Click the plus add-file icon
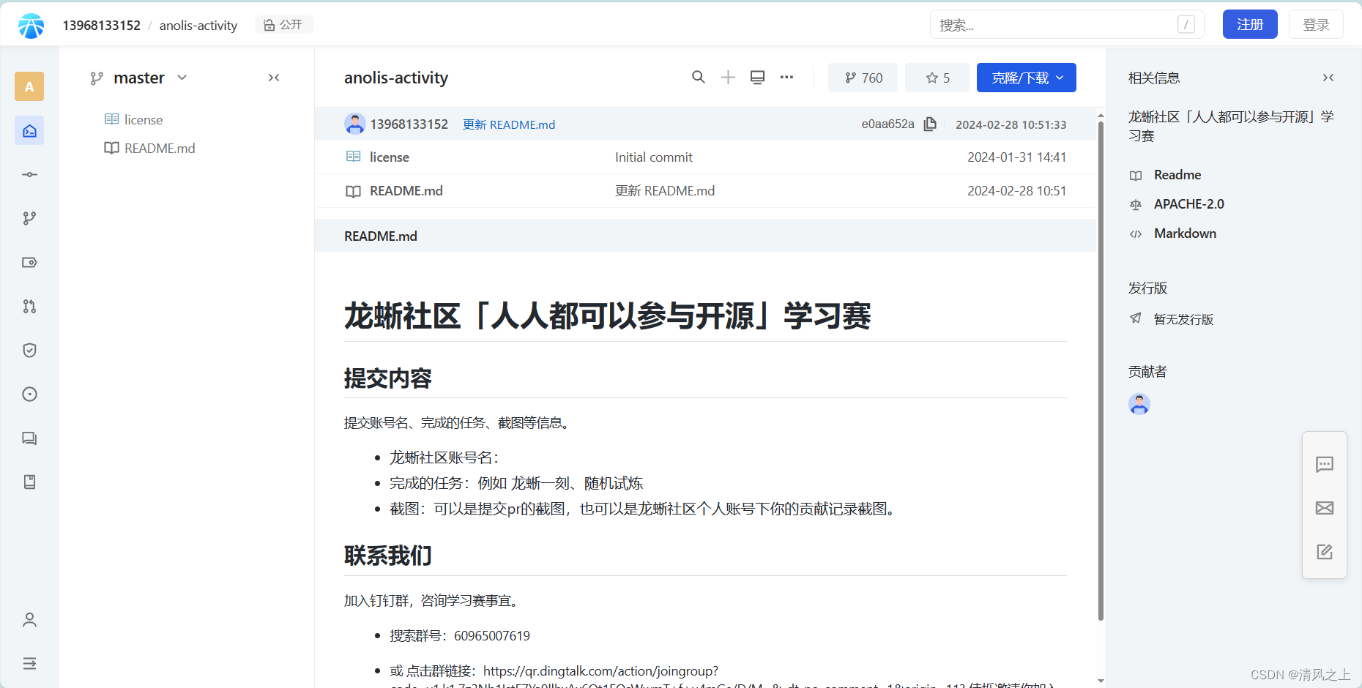 tap(728, 77)
